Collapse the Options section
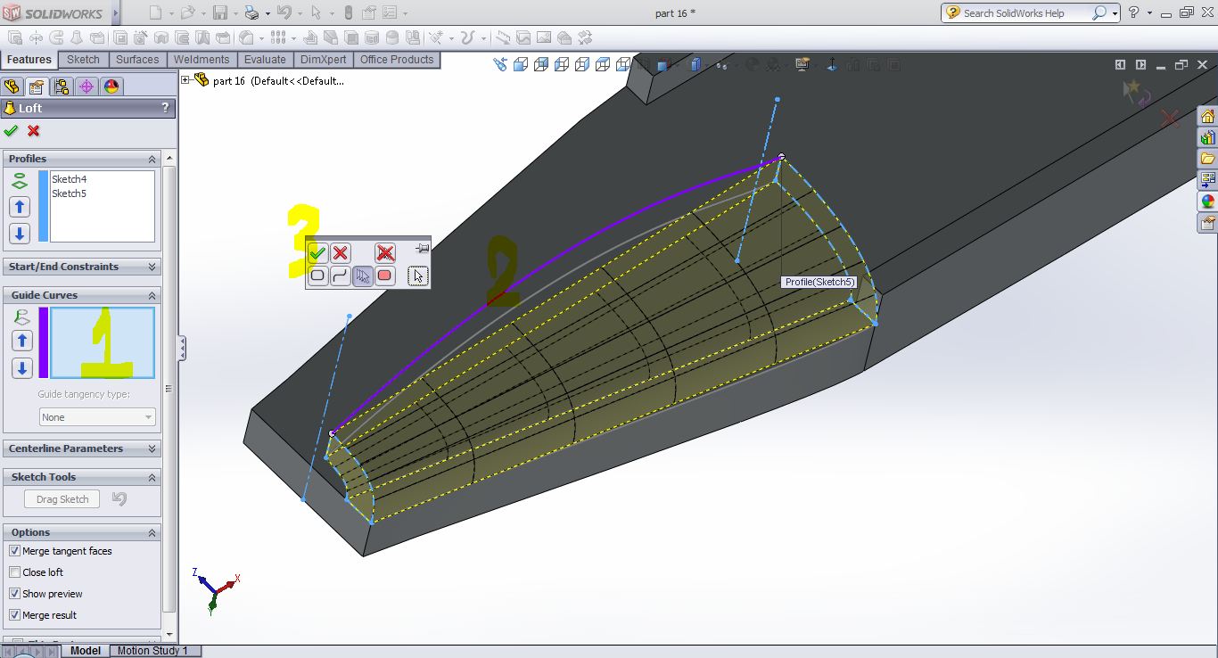The image size is (1218, 658). click(152, 532)
